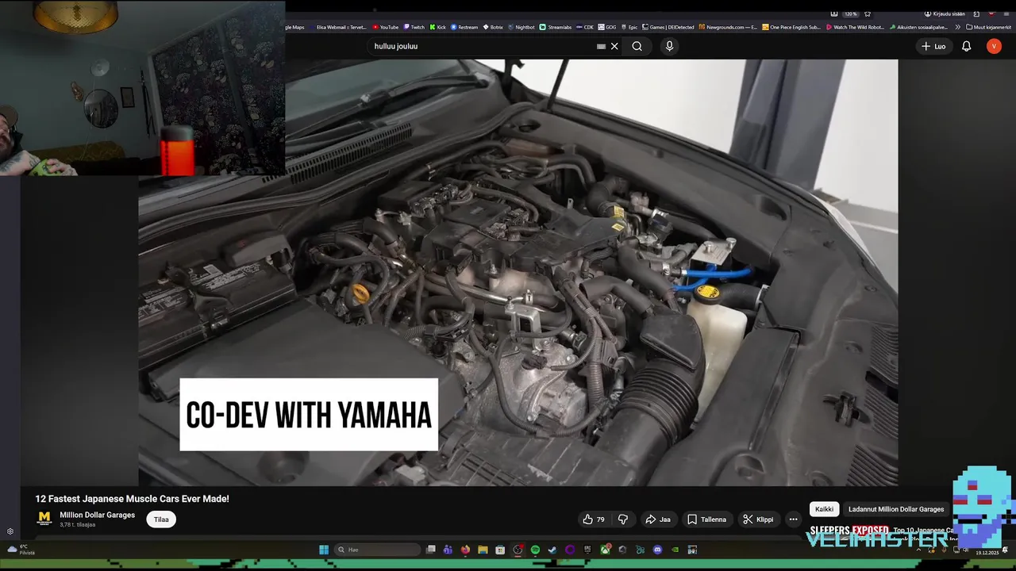Open Nightbot bookmark

click(x=521, y=27)
